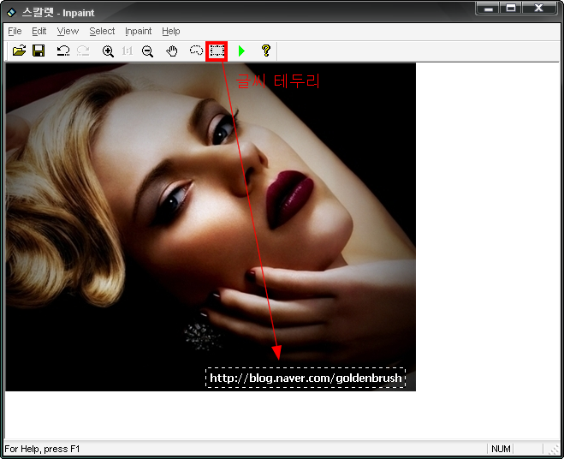Run inpaint with the green play button
The height and width of the screenshot is (459, 564).
[242, 51]
